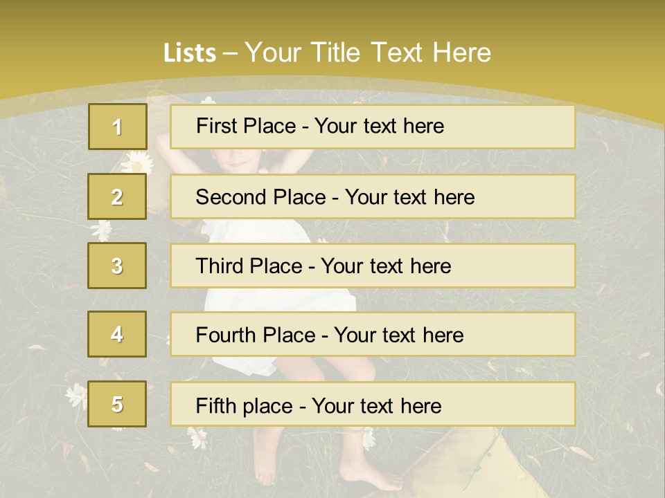Click the bold word Lists in title
This screenshot has height=498, width=665.
(x=190, y=53)
